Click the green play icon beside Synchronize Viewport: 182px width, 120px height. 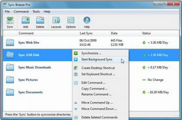[76, 53]
